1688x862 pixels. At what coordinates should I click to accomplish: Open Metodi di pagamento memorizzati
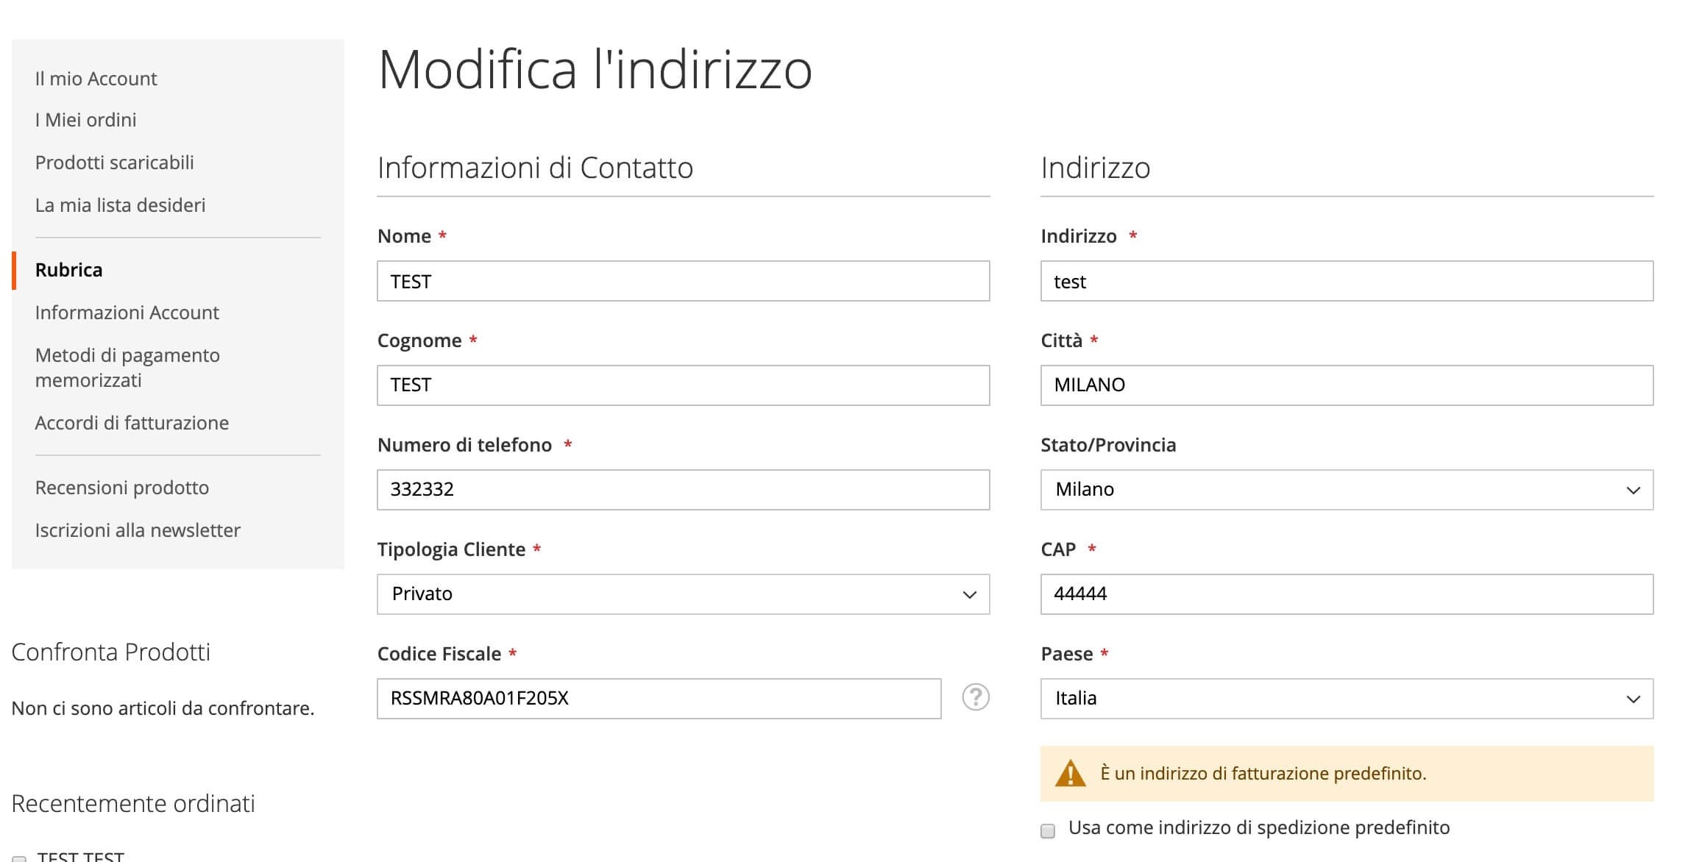pos(128,368)
